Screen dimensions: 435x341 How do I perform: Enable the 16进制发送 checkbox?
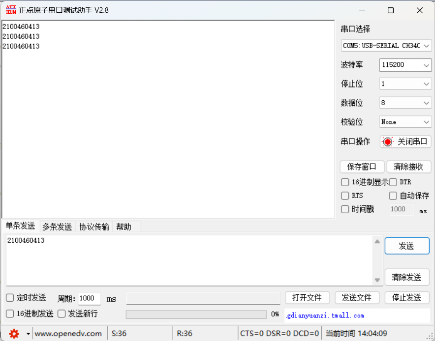(10, 314)
